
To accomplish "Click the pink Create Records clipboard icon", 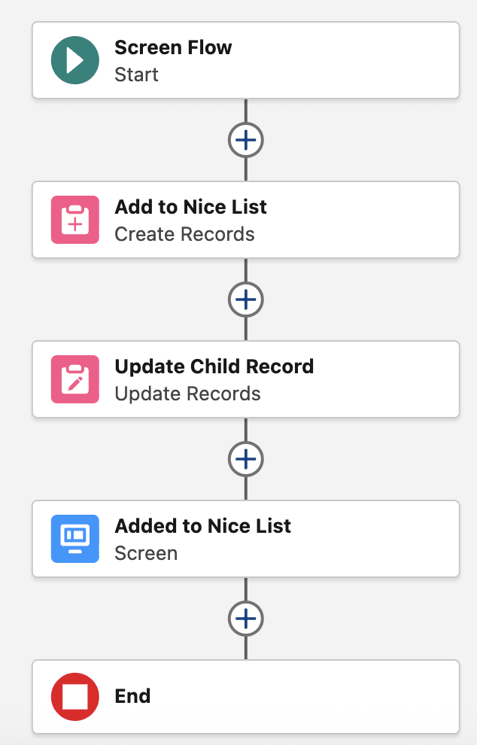I will (x=75, y=220).
